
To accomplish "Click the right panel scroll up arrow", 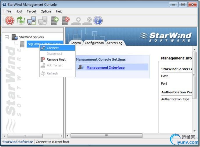I will [x=194, y=49].
